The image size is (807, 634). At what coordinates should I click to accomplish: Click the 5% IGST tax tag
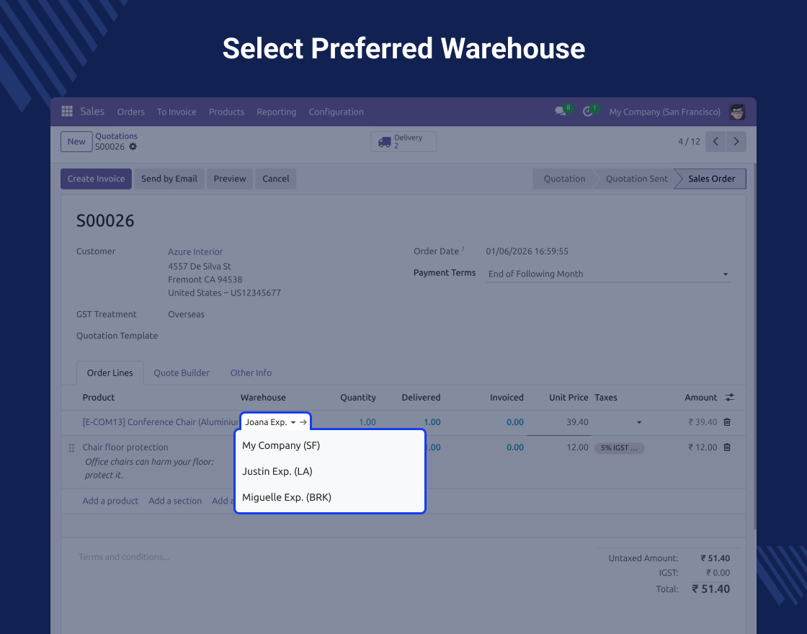pyautogui.click(x=619, y=447)
